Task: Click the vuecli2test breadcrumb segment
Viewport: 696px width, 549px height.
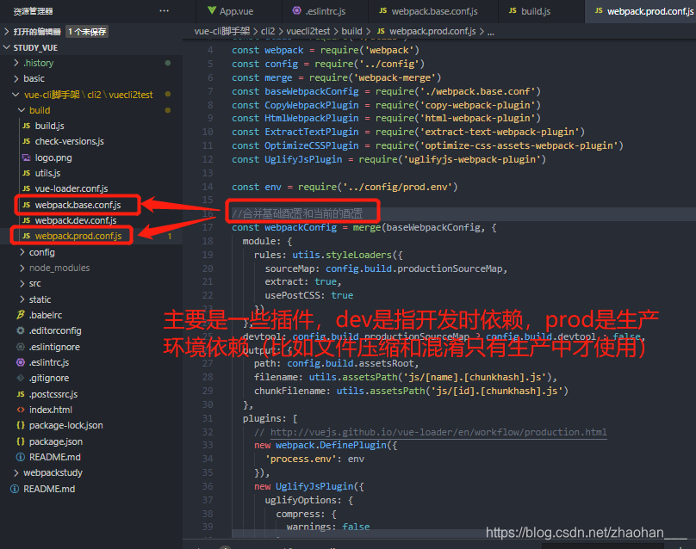Action: pyautogui.click(x=308, y=31)
